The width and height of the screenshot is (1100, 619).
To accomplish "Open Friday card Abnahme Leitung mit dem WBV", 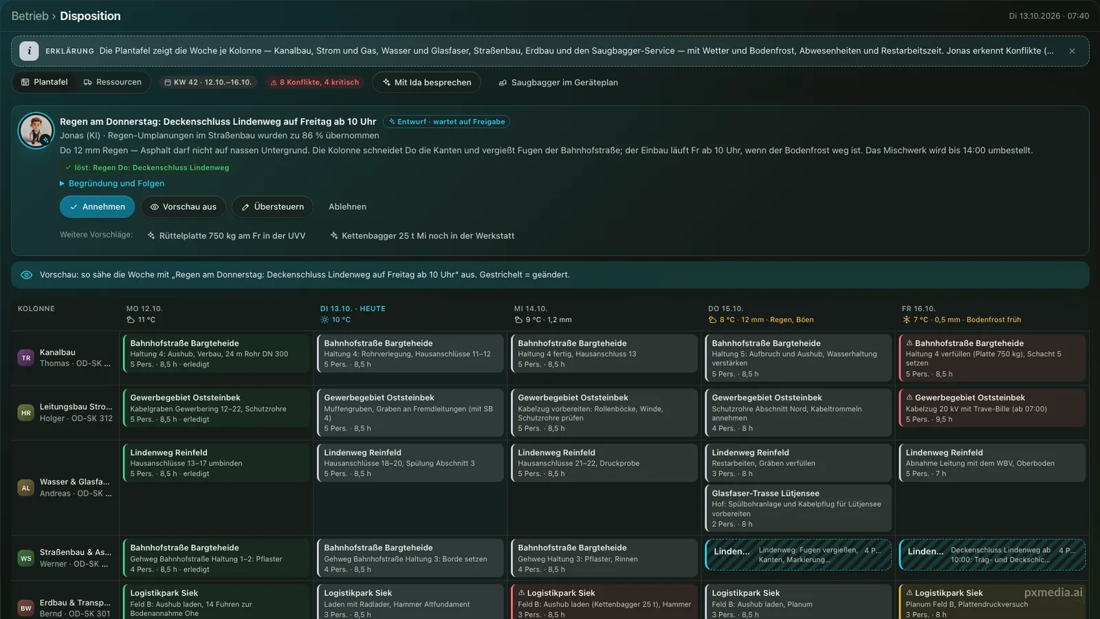I will 992,463.
